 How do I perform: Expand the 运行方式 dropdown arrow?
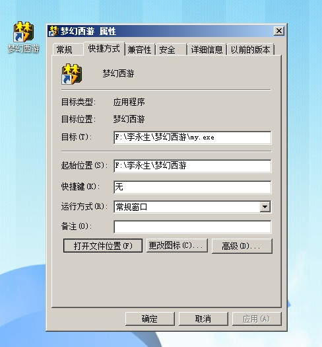coord(265,207)
